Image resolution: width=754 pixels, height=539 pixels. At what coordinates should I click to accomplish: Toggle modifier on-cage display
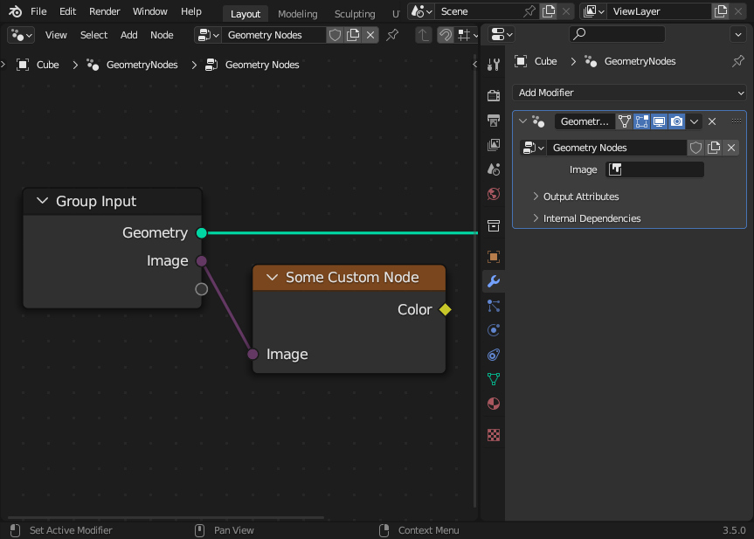624,121
